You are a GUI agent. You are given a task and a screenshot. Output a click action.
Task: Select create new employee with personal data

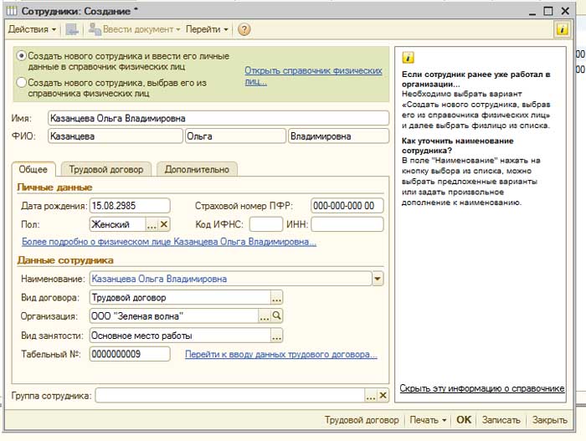(x=22, y=54)
